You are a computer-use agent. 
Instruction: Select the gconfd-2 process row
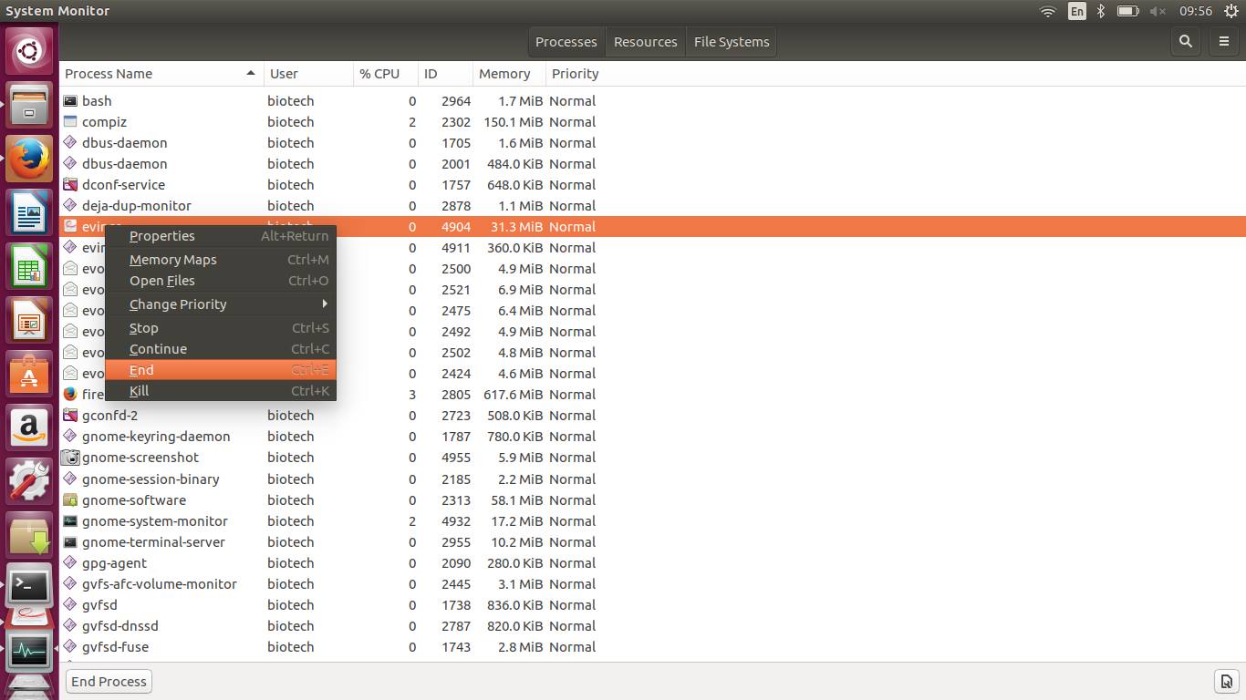pos(652,415)
